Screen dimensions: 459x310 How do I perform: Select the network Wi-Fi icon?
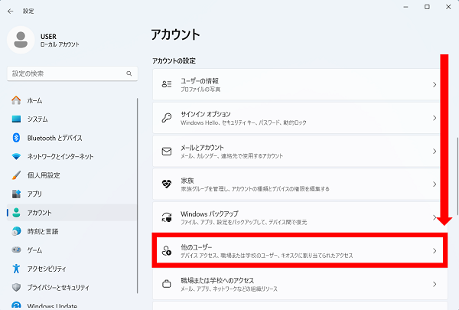pyautogui.click(x=16, y=156)
